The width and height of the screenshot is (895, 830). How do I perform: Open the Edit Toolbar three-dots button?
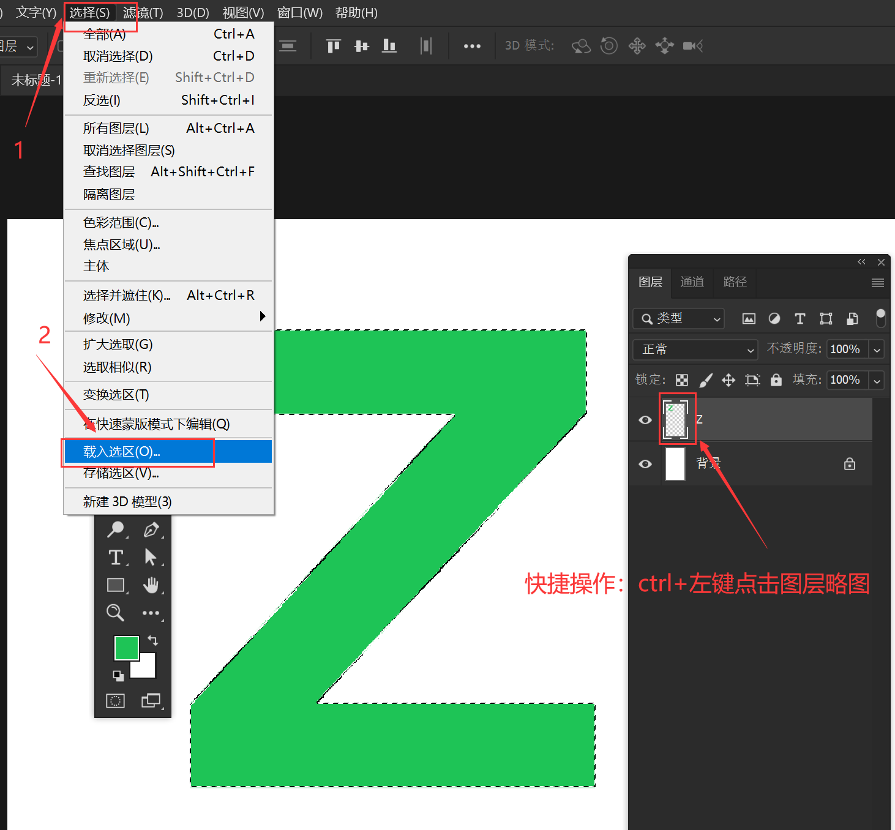coord(151,613)
